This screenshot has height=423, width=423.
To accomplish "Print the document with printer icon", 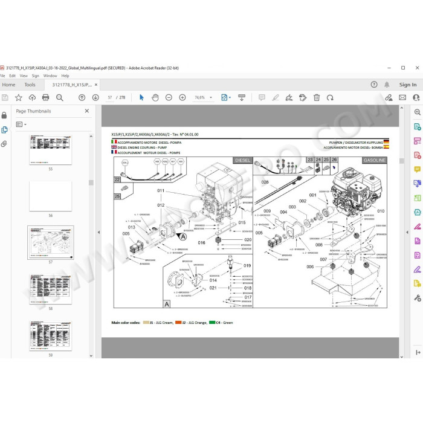I will pyautogui.click(x=45, y=97).
